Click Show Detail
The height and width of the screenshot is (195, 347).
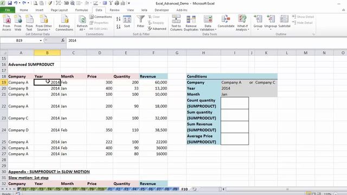pyautogui.click(x=303, y=17)
